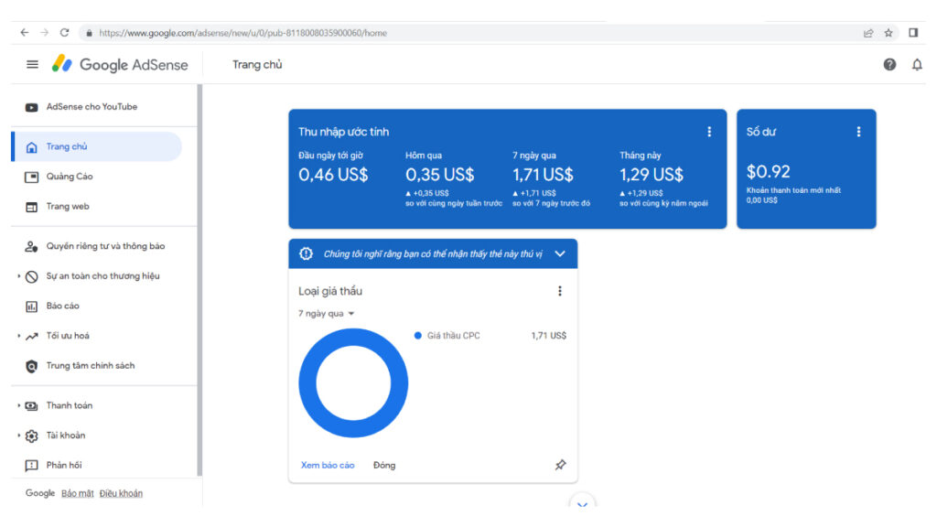
Task: Open the 7 ngày qua dropdown
Action: 327,314
